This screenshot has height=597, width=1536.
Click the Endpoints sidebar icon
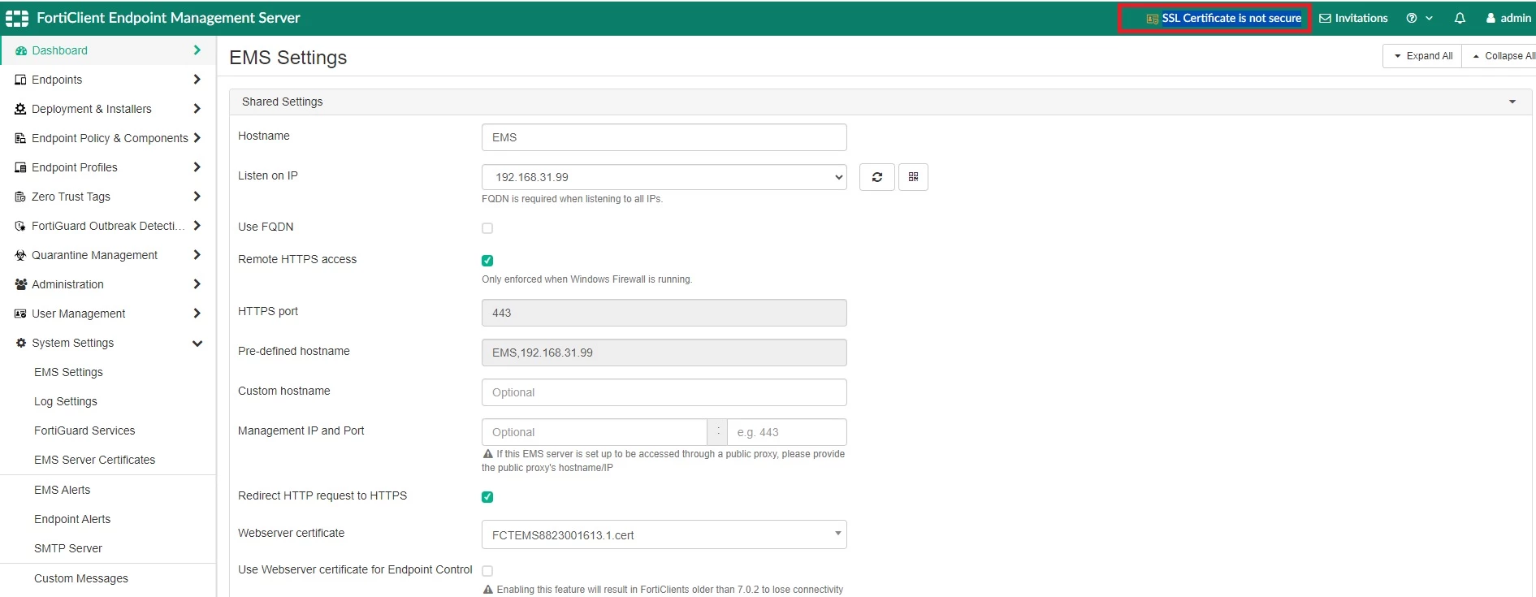pyautogui.click(x=21, y=80)
